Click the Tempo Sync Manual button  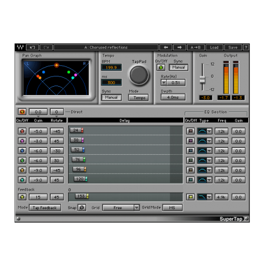coord(111,97)
